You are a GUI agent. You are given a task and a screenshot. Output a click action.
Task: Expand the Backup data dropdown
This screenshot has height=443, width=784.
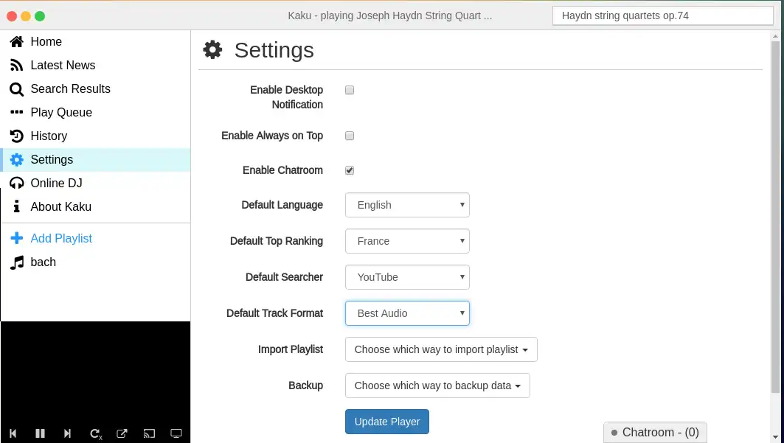[x=437, y=386]
